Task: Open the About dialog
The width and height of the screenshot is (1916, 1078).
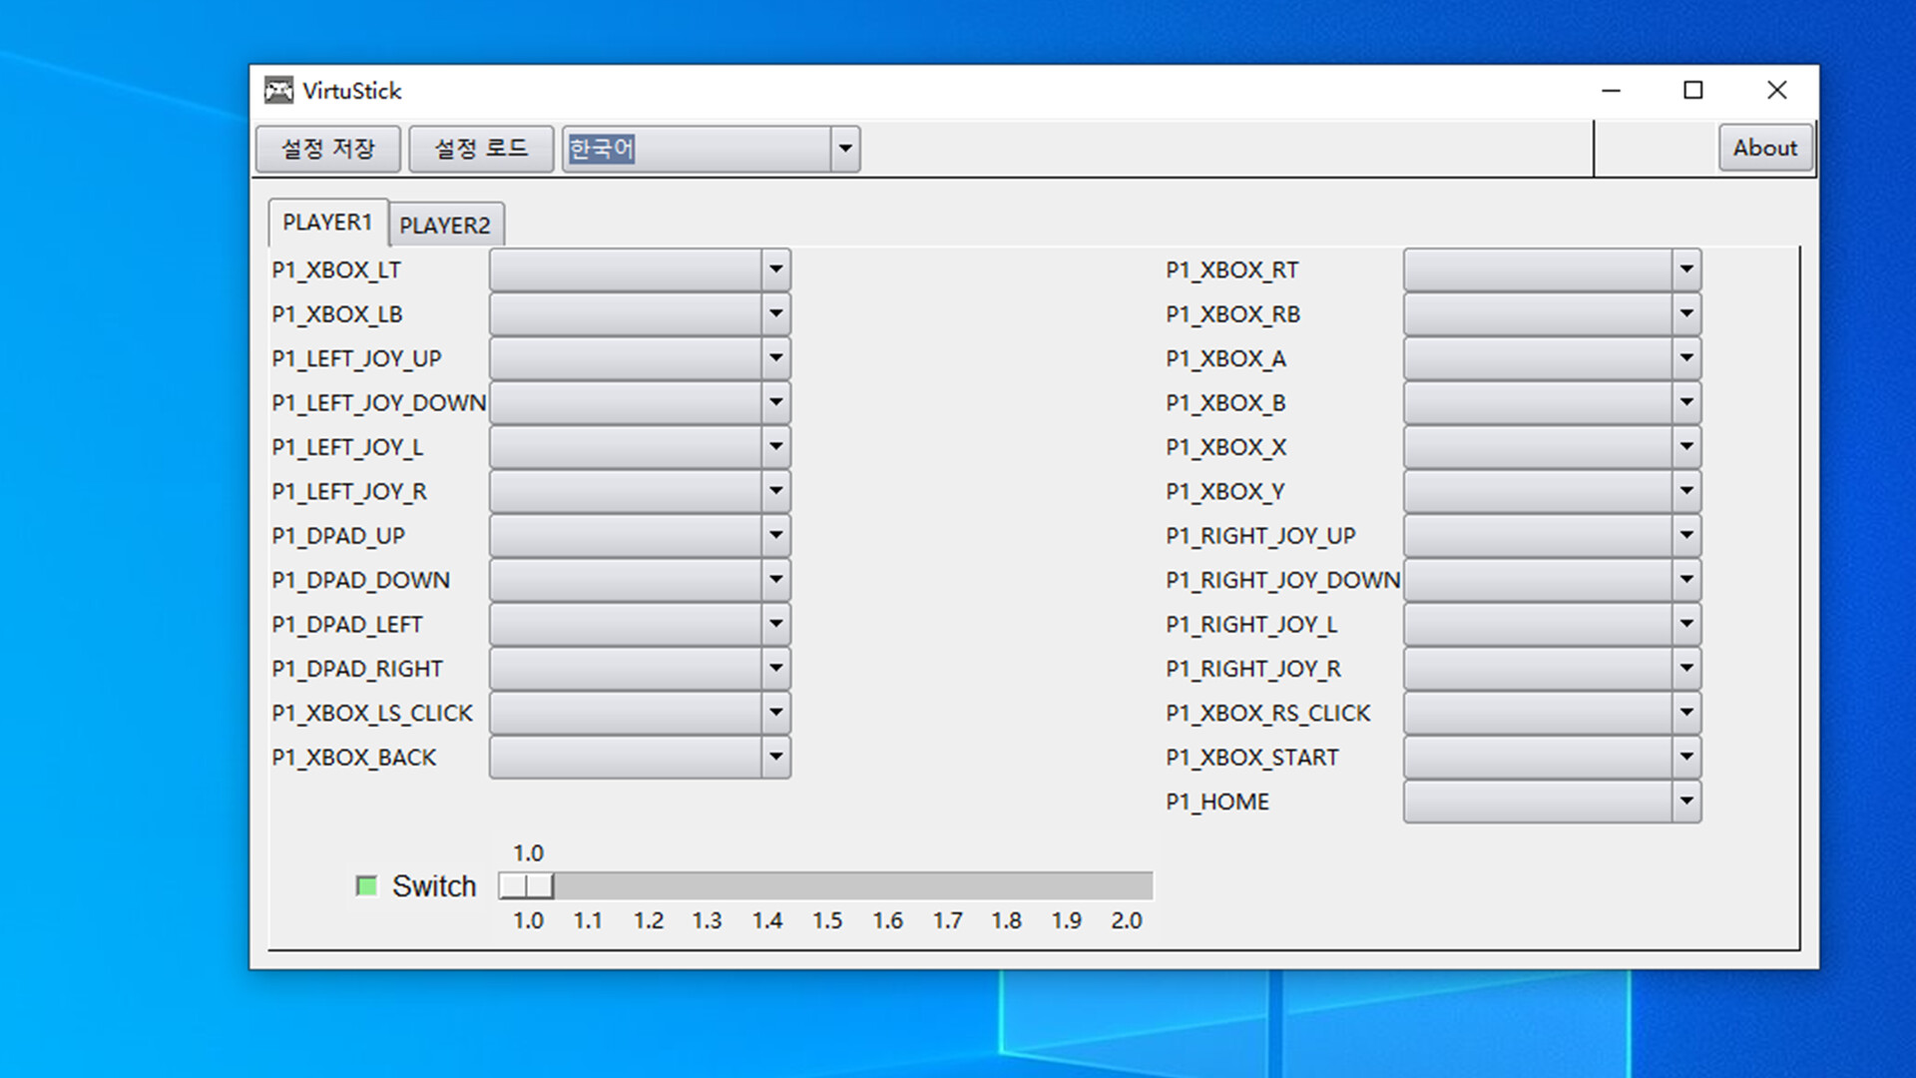Action: pyautogui.click(x=1764, y=148)
